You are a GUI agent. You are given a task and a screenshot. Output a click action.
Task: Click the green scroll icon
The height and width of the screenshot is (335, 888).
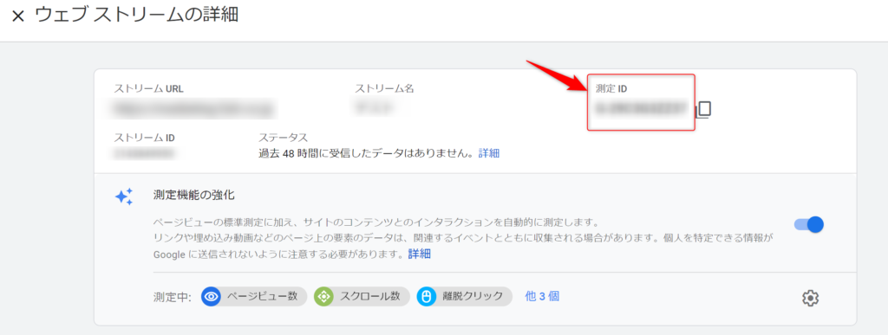(323, 296)
